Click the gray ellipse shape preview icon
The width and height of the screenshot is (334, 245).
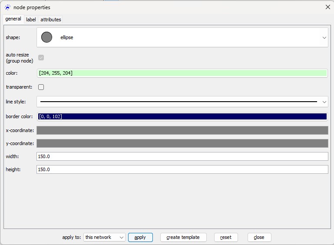coord(46,37)
